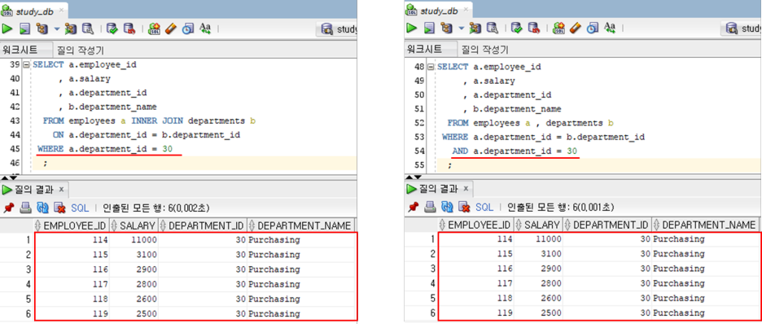Image resolution: width=762 pixels, height=324 pixels.
Task: Place cursor on INNER JOIN line 43
Action: [x=148, y=121]
